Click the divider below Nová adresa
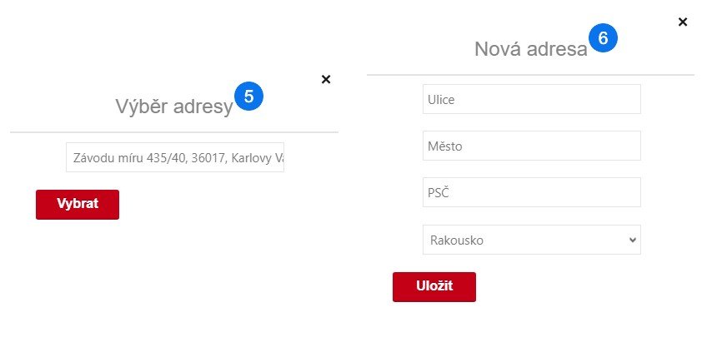This screenshot has width=712, height=342. pyautogui.click(x=530, y=75)
